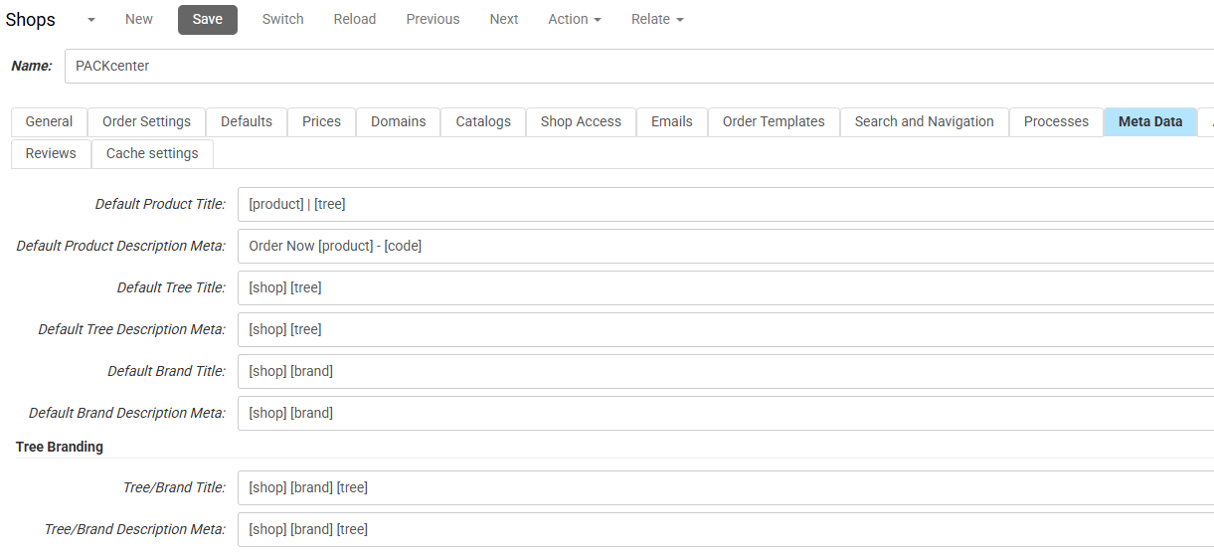Click the Default Brand Title field

point(724,371)
